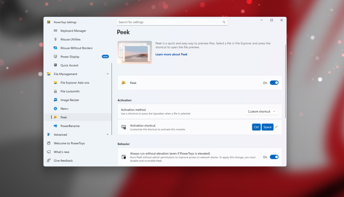
Task: Open the Custom shortcut activation method dropdown
Action: pos(262,111)
